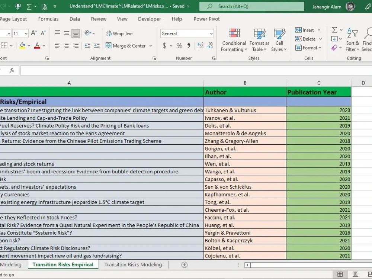Add a new sheet with plus icon

click(x=185, y=265)
